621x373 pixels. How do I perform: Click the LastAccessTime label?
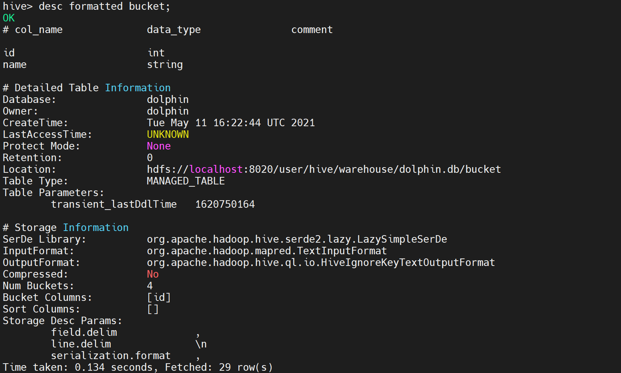47,134
